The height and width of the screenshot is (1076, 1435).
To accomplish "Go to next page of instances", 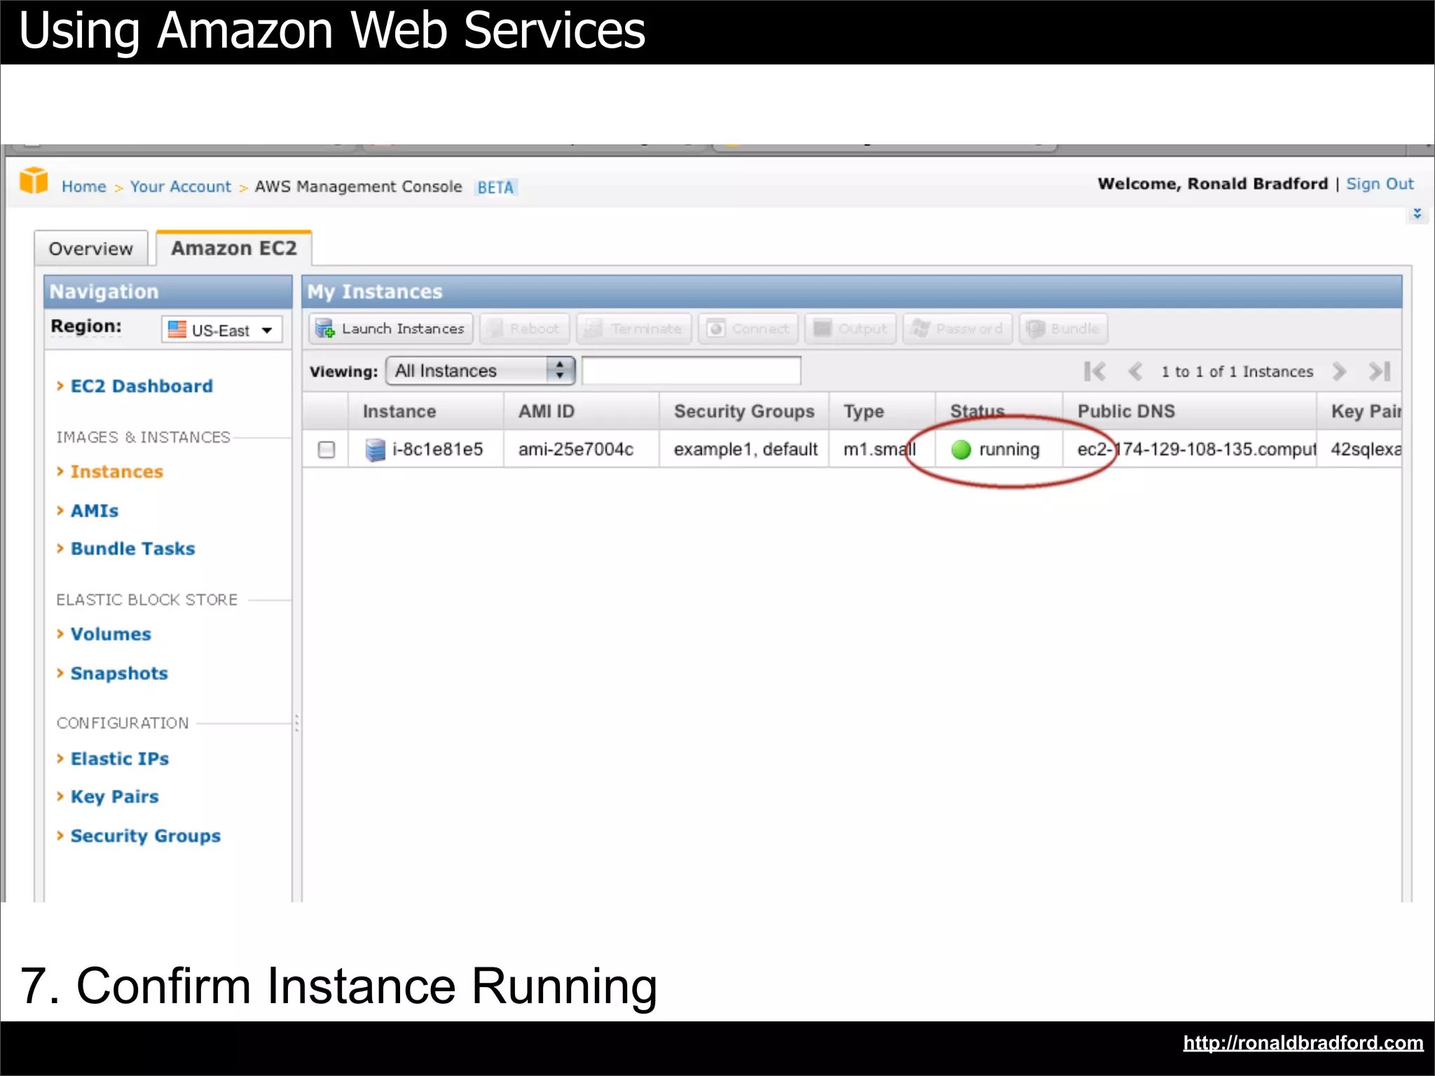I will (1339, 371).
